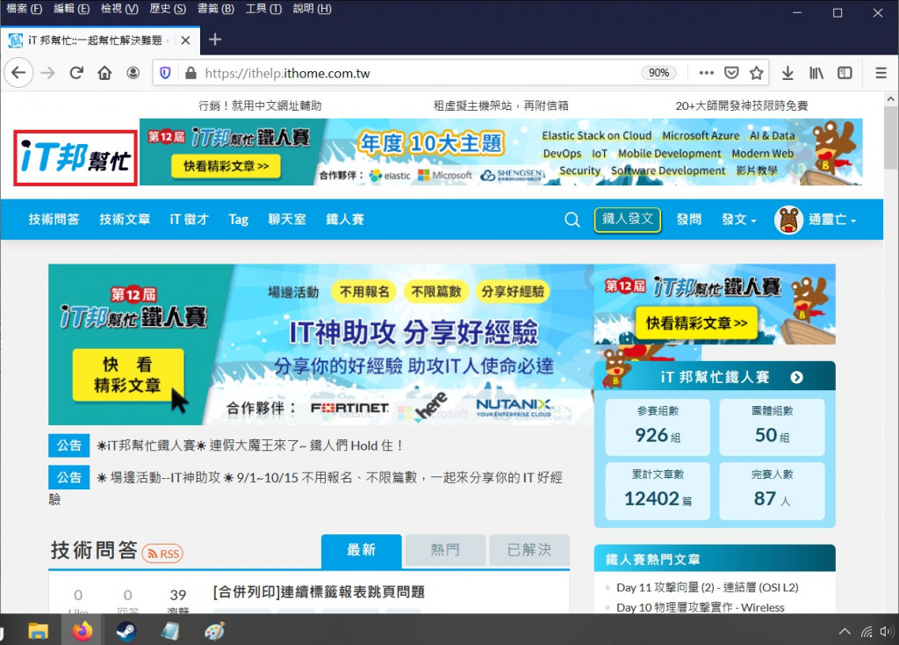Reload the page with the refresh icon
The width and height of the screenshot is (899, 645).
76,73
